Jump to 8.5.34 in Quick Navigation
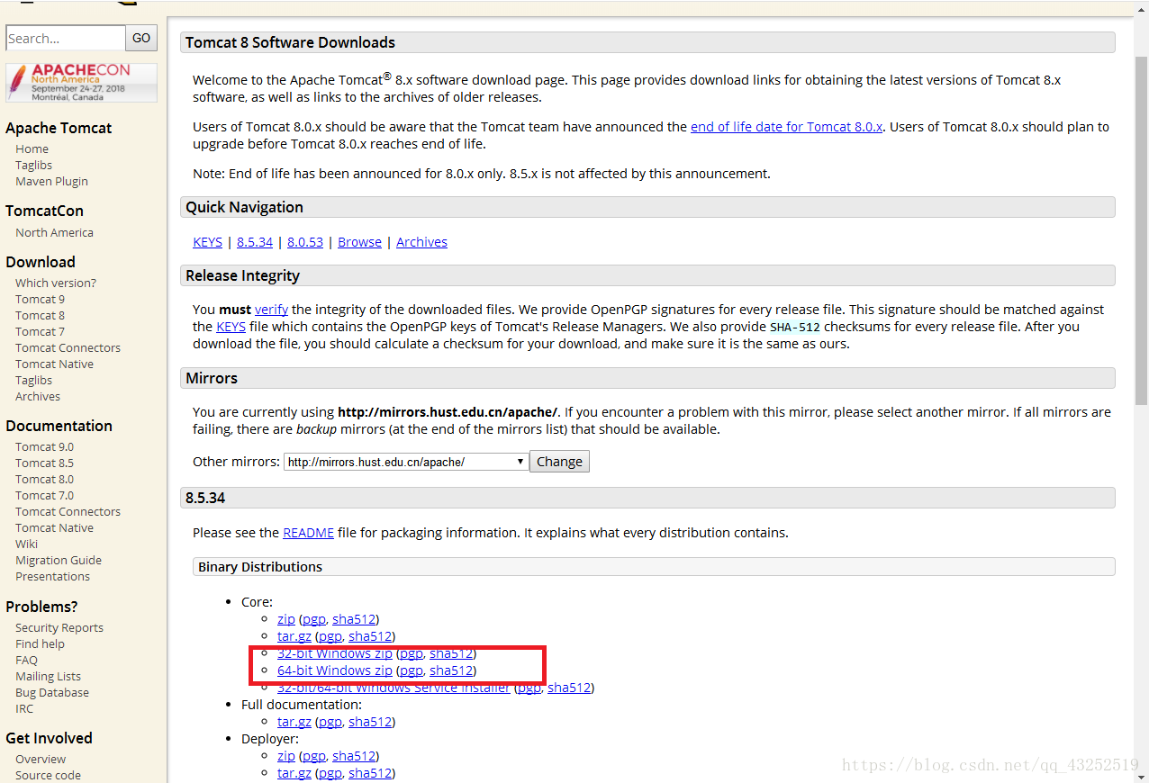This screenshot has width=1149, height=783. tap(255, 242)
